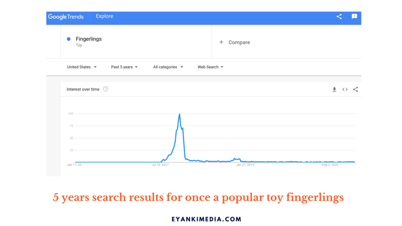The height and width of the screenshot is (226, 402).
Task: Click the Jan 27, 2019 axis label
Action: coord(245,165)
